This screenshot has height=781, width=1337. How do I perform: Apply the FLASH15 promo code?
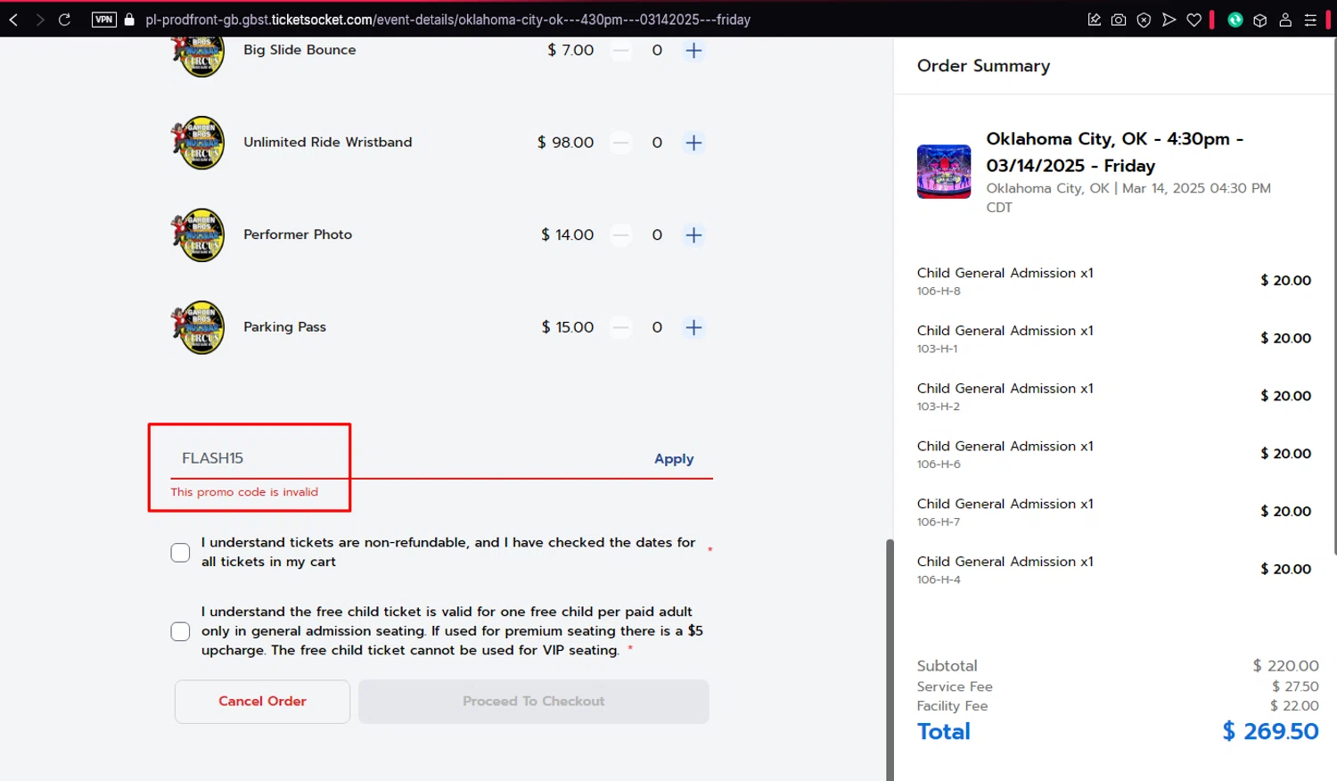pos(674,459)
